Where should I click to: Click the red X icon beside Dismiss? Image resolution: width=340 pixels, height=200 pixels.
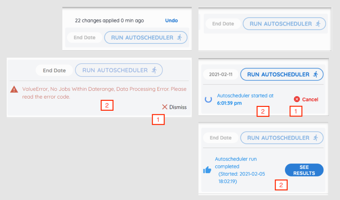click(x=165, y=107)
